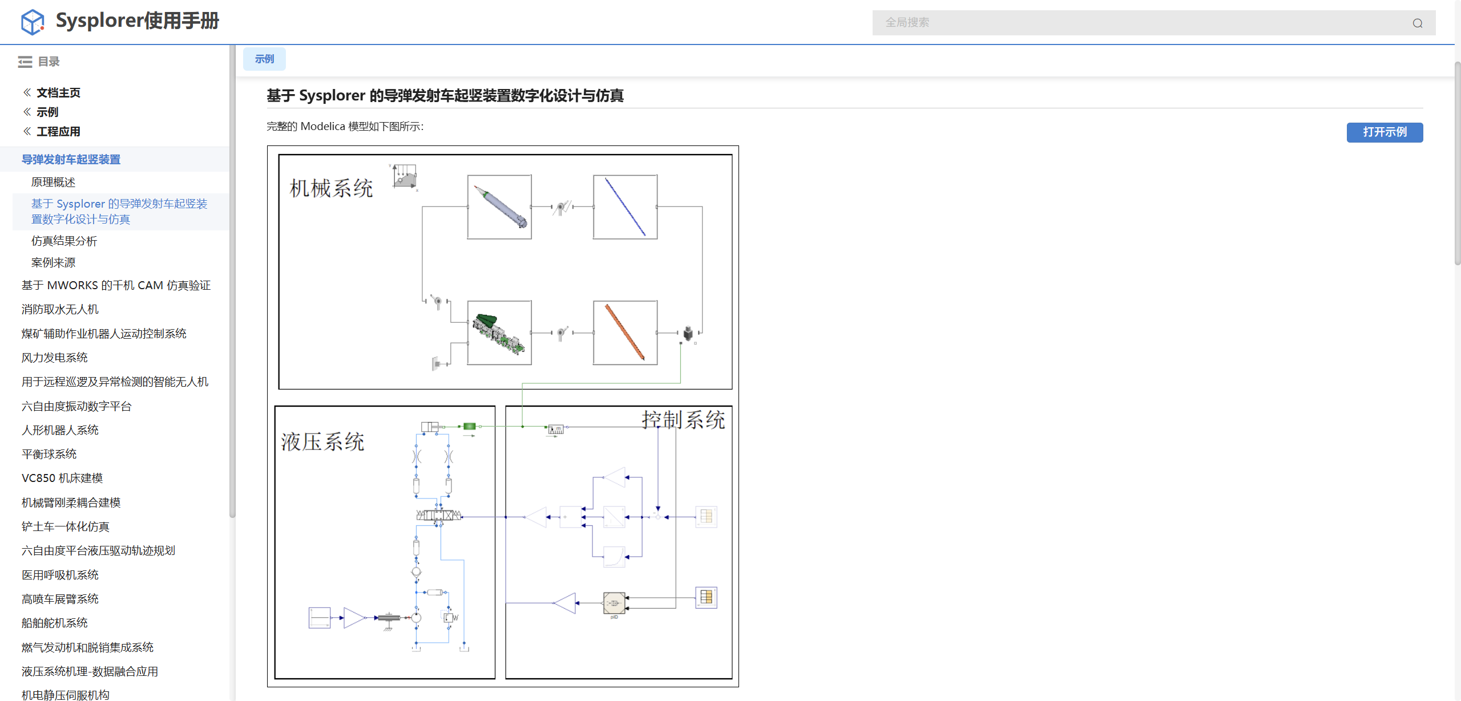
Task: Open the VC850 机床建模 example
Action: [x=63, y=478]
